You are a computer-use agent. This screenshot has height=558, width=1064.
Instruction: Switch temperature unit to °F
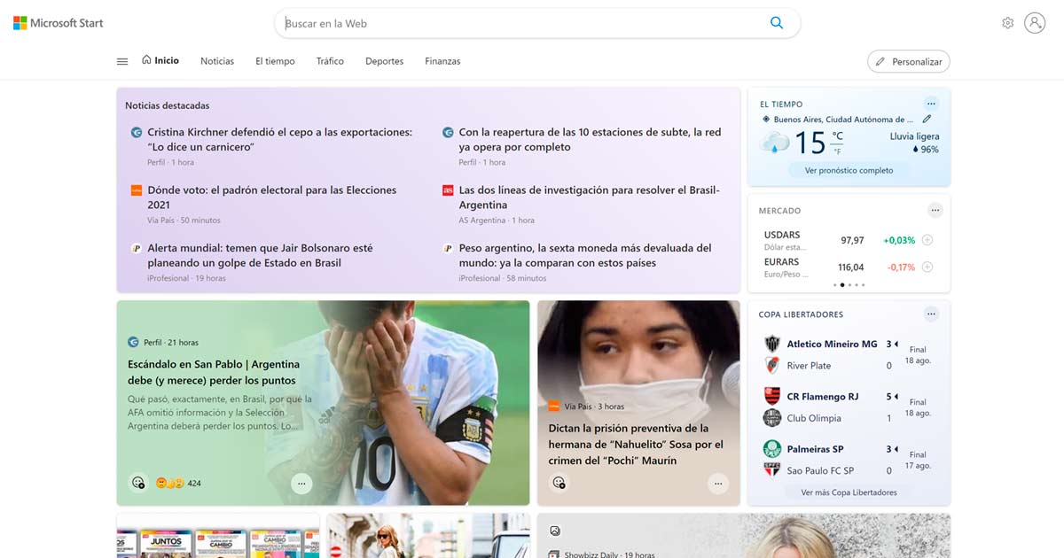click(837, 151)
